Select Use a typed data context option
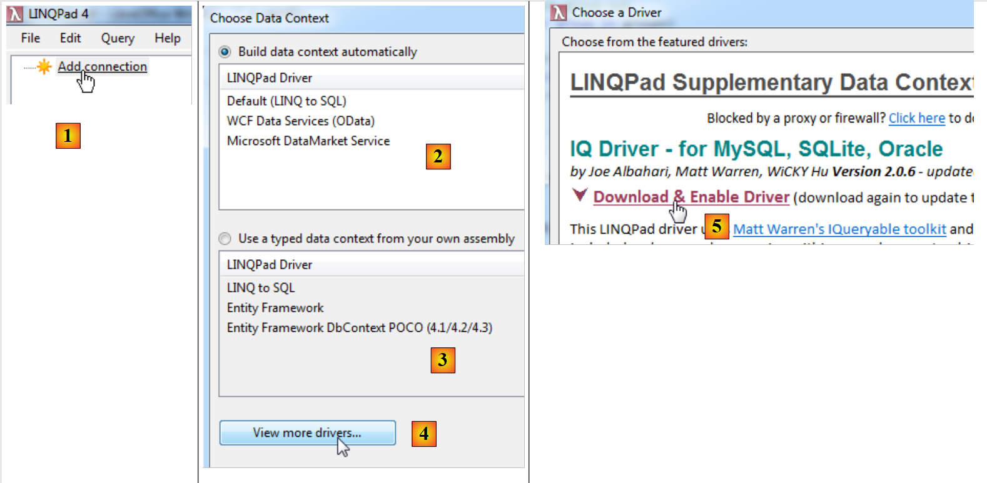This screenshot has height=483, width=987. point(225,239)
